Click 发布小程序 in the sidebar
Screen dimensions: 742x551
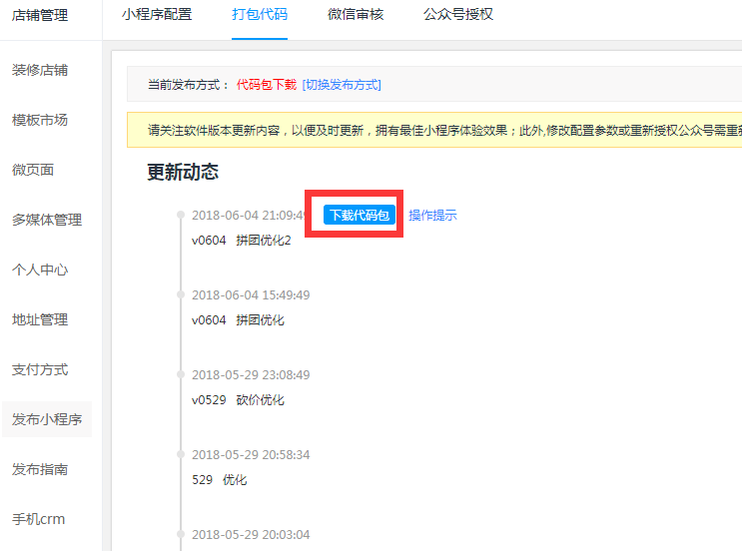pyautogui.click(x=47, y=419)
